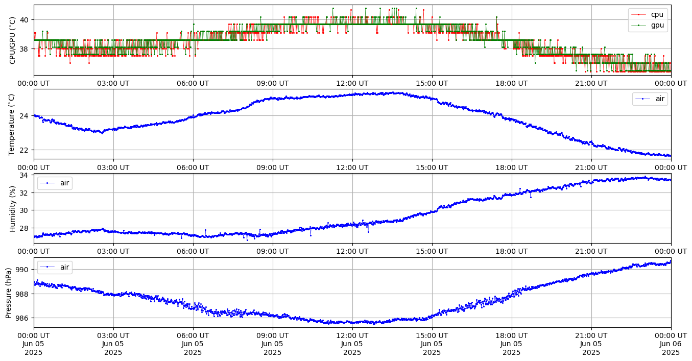Image resolution: width=692 pixels, height=361 pixels.
Task: Click the air legend in the Pressure plot
Action: 65,267
